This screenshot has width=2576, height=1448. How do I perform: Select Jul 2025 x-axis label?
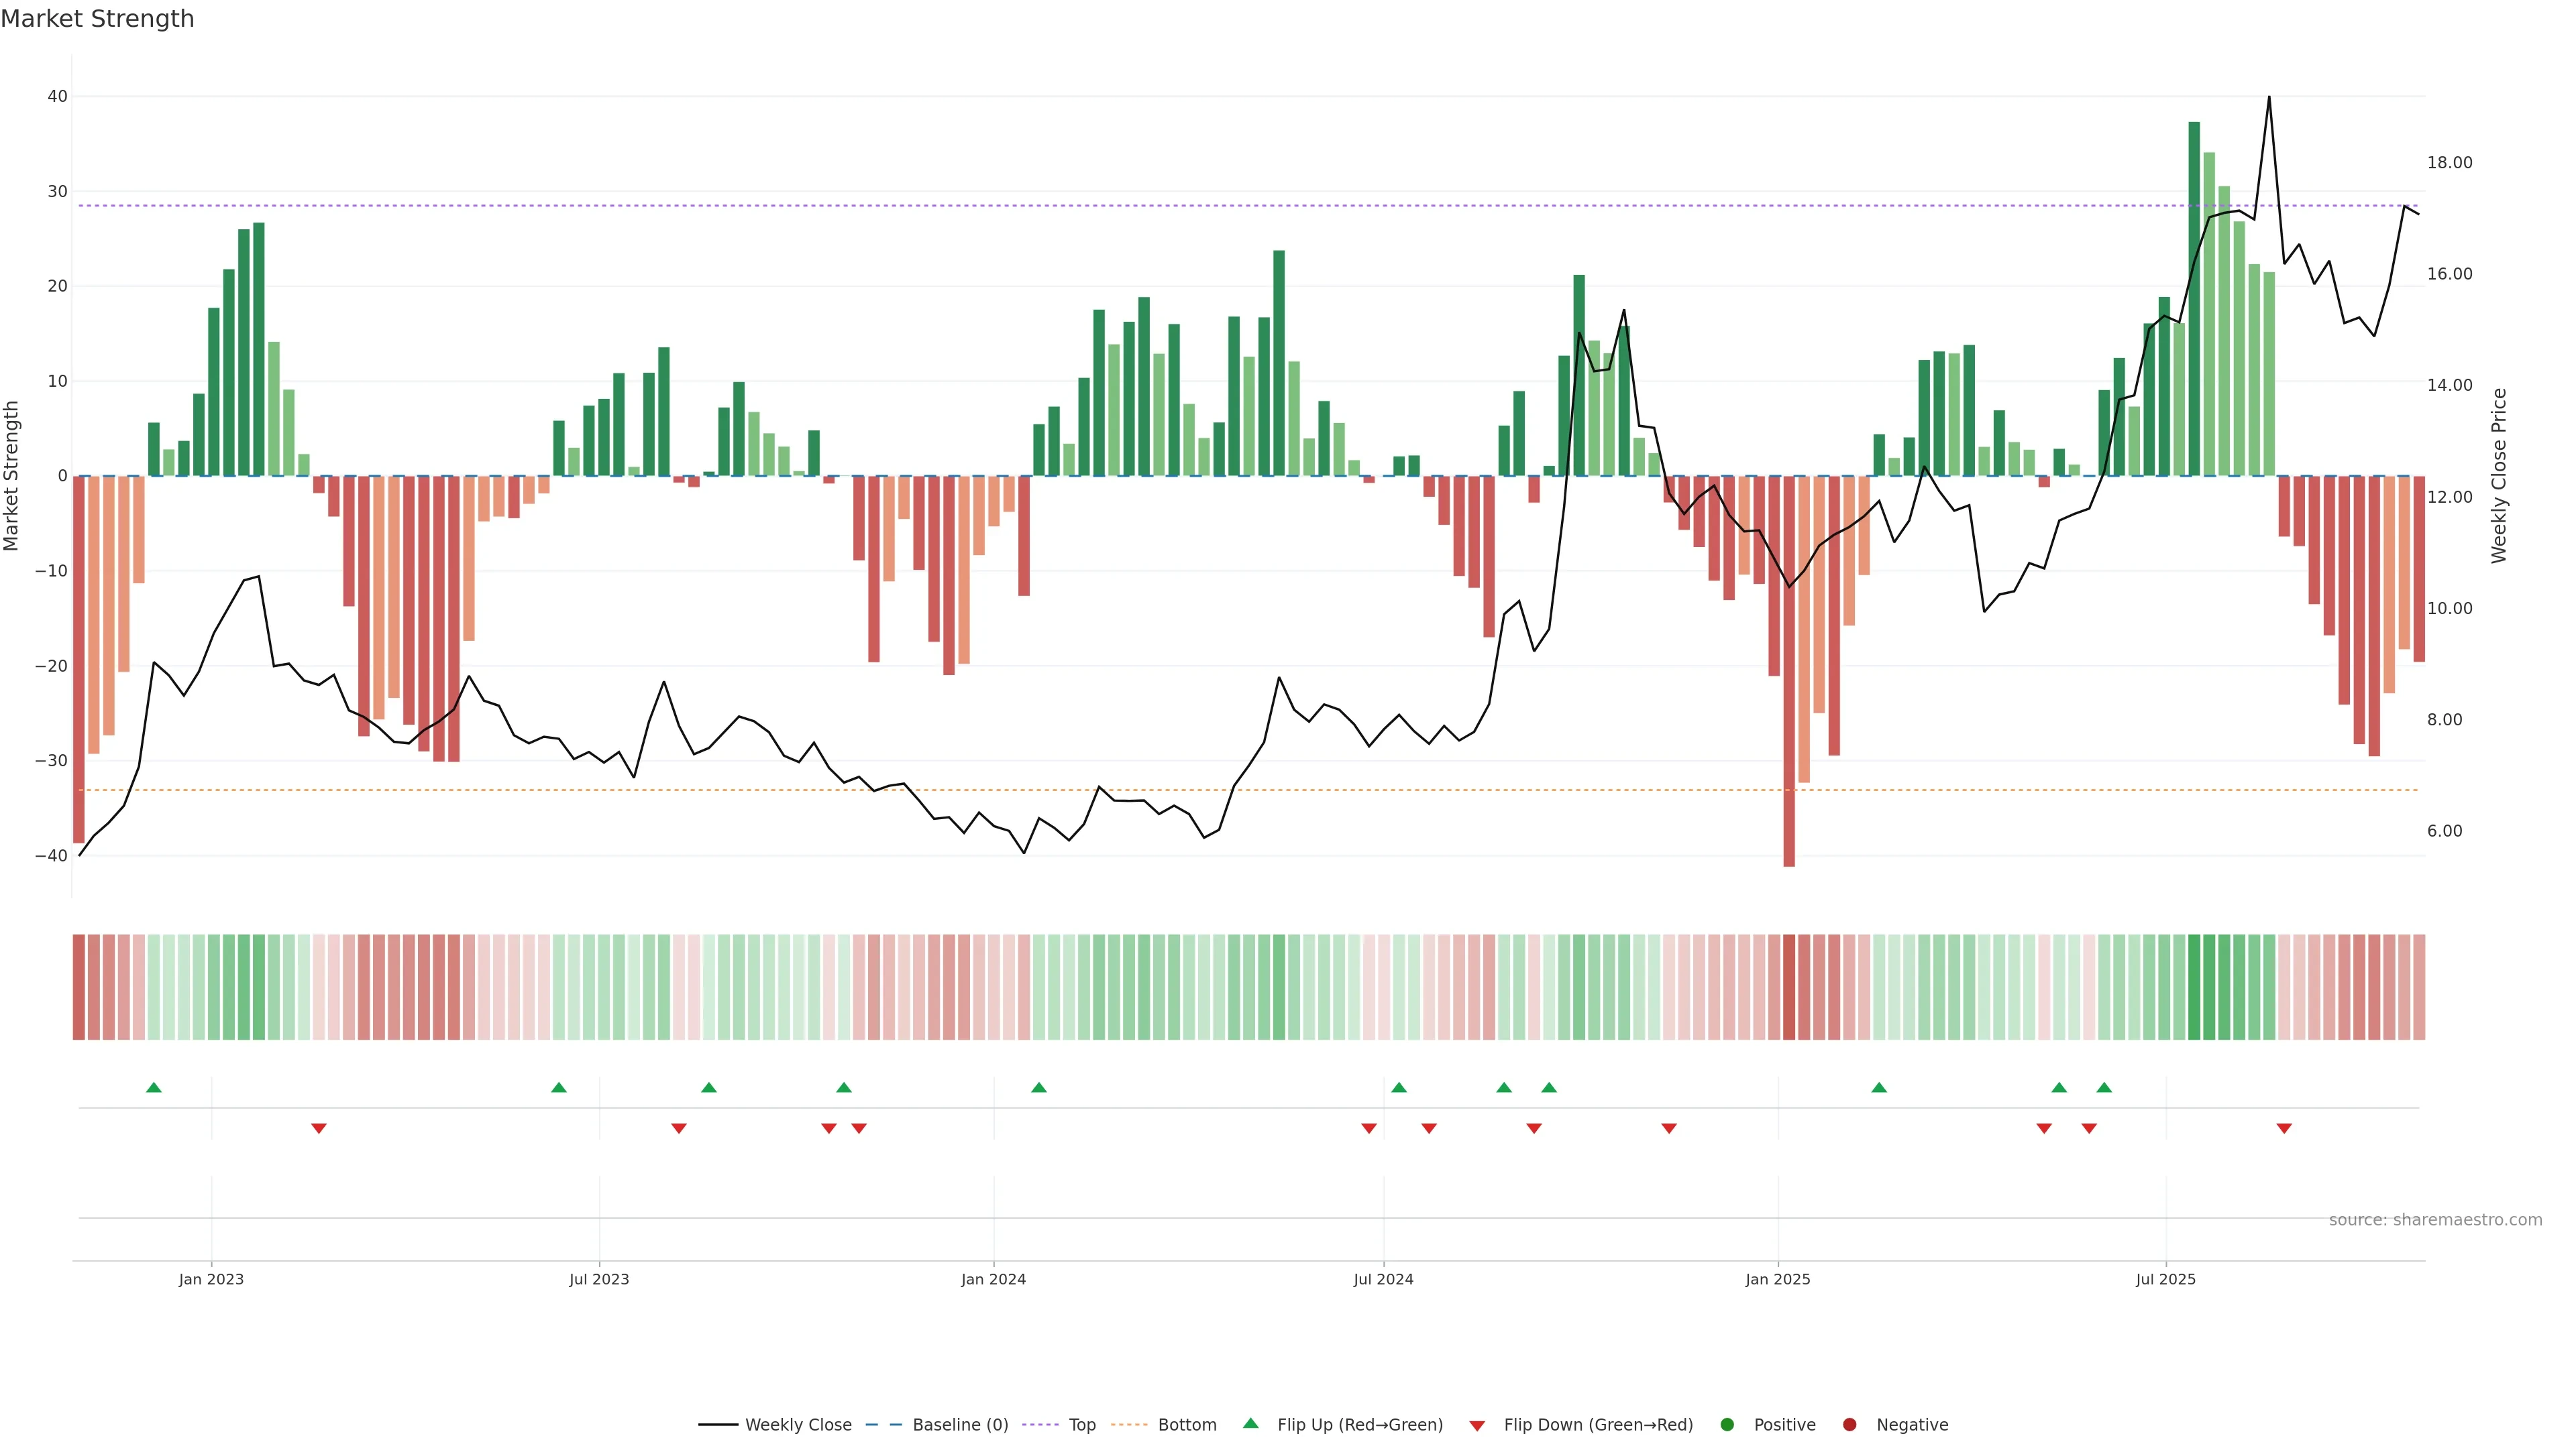click(x=2165, y=1279)
